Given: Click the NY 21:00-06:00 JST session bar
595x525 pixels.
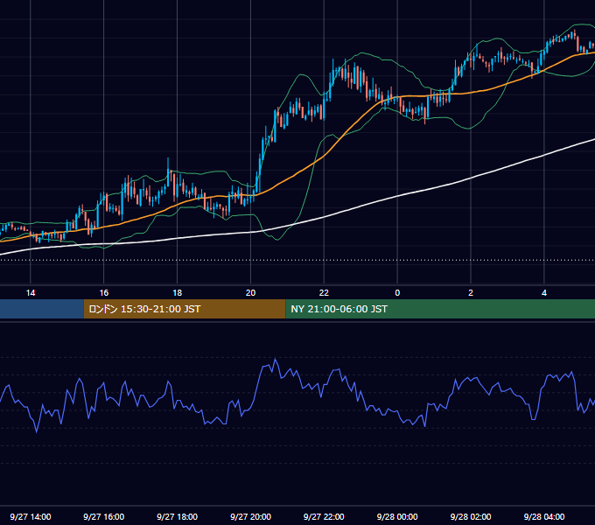Looking at the screenshot, I should coord(440,309).
